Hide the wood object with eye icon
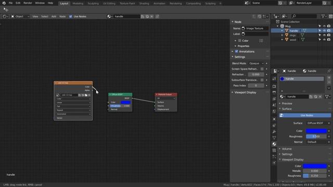This screenshot has height=187, width=333. (x=324, y=39)
